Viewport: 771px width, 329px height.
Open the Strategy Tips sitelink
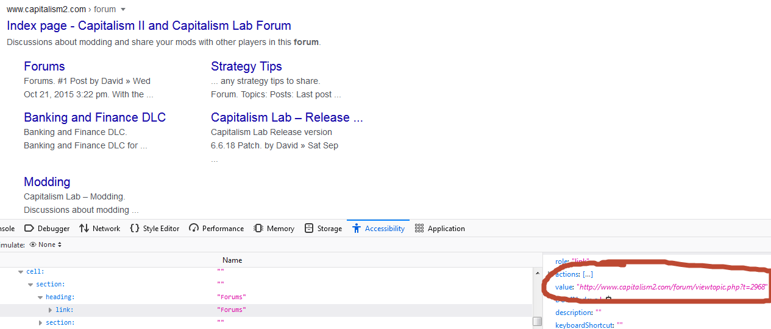[x=246, y=66]
